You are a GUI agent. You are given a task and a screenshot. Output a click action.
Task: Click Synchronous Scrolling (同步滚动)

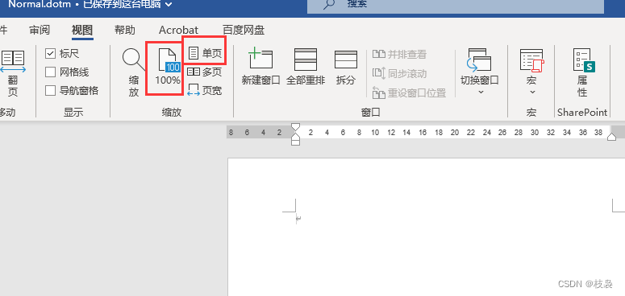pyautogui.click(x=400, y=73)
